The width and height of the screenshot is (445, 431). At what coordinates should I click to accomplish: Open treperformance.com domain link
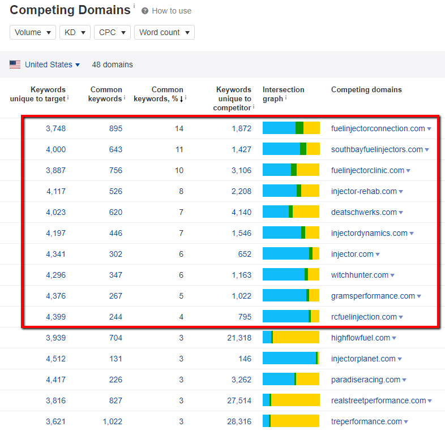[x=366, y=421]
